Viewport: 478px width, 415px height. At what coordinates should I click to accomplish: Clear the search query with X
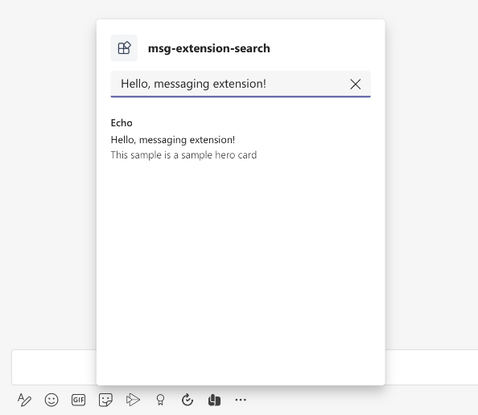356,84
